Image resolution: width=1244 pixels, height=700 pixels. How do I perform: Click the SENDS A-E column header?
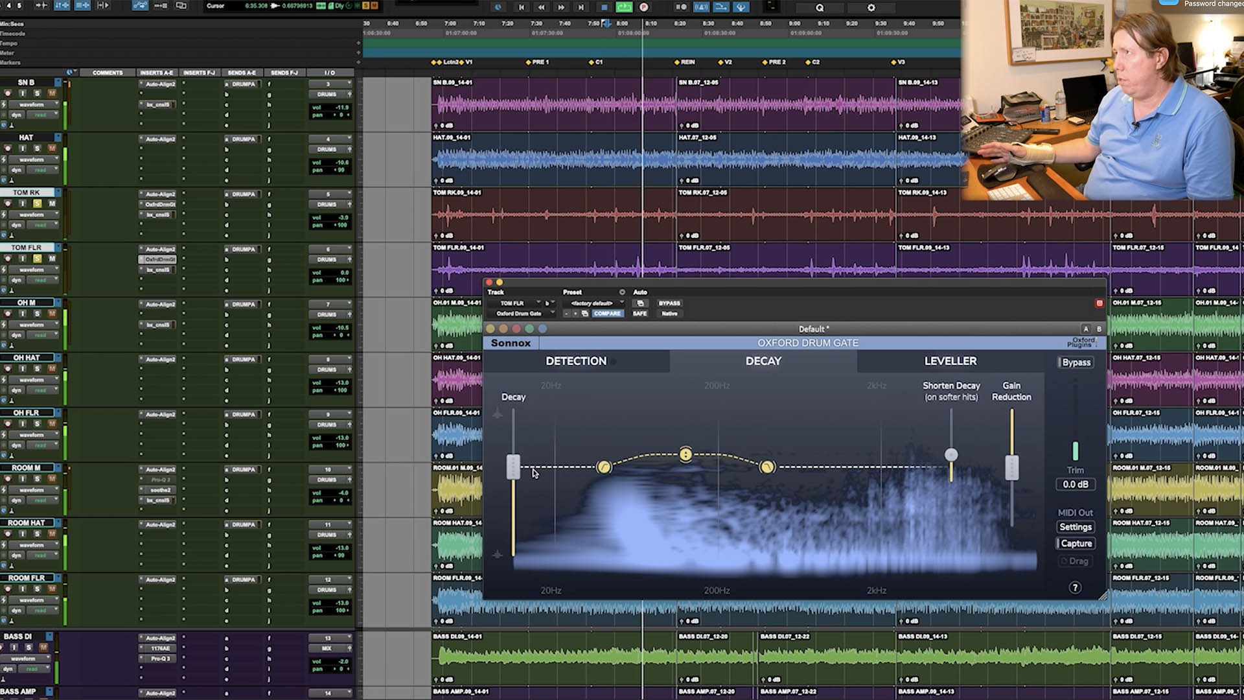point(242,73)
